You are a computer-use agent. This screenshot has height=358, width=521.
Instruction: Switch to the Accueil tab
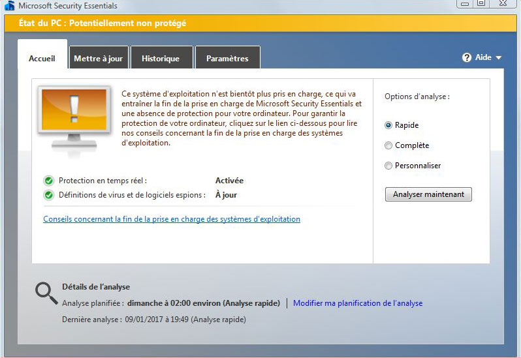tap(42, 54)
